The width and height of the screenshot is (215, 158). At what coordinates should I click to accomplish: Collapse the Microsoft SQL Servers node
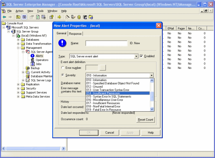pos(4,27)
